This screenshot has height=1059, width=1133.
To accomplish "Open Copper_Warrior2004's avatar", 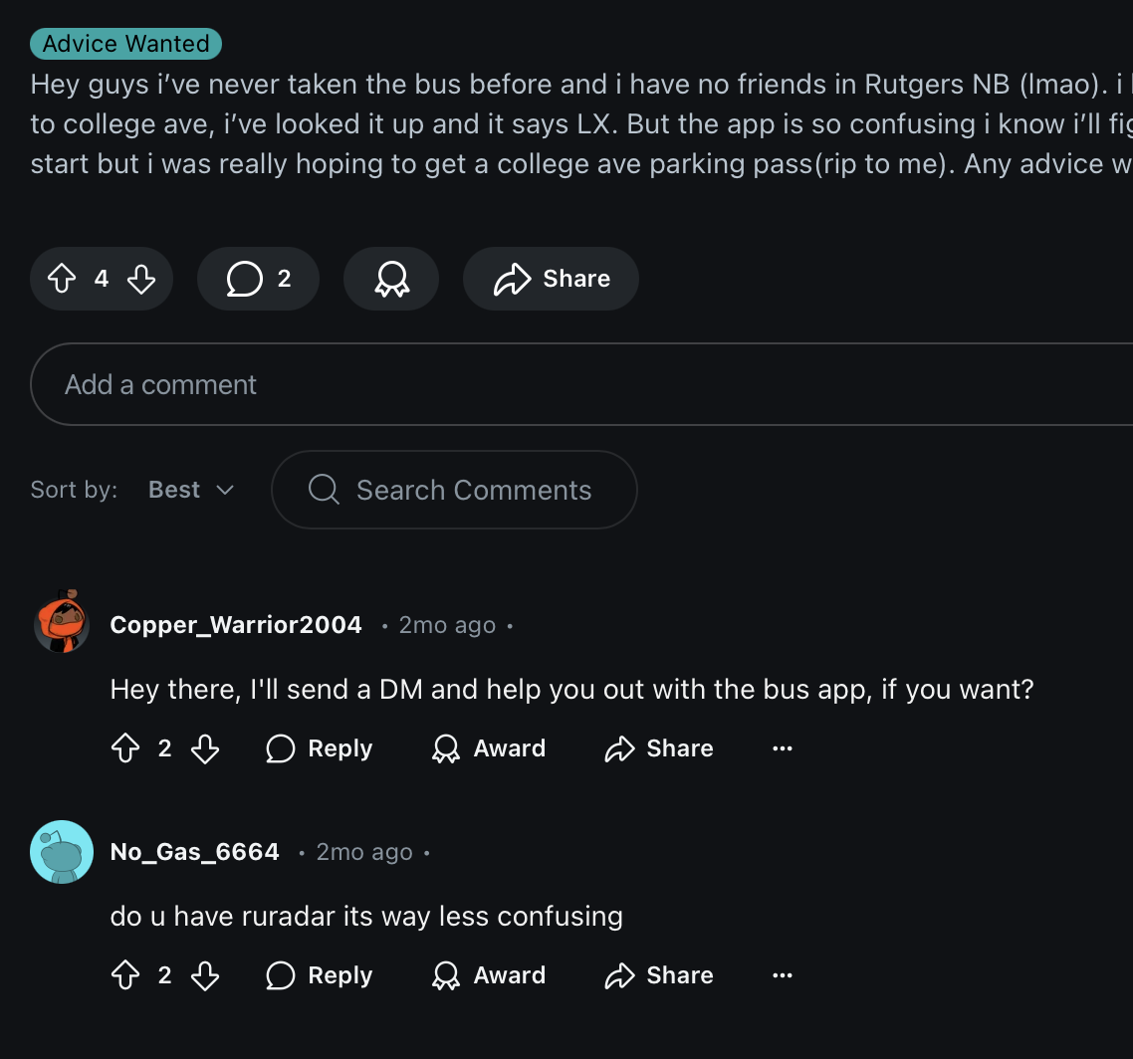I will [62, 624].
